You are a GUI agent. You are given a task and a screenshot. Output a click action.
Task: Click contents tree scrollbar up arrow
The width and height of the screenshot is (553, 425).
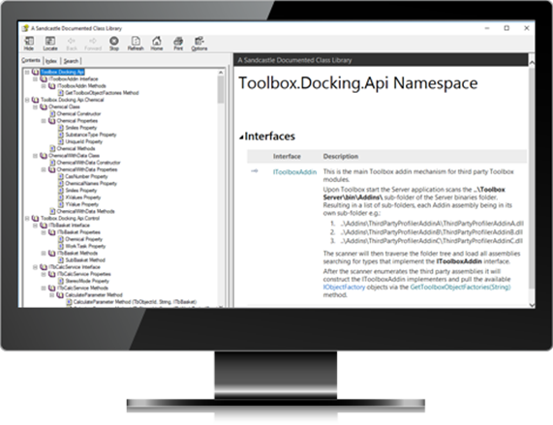pyautogui.click(x=221, y=73)
